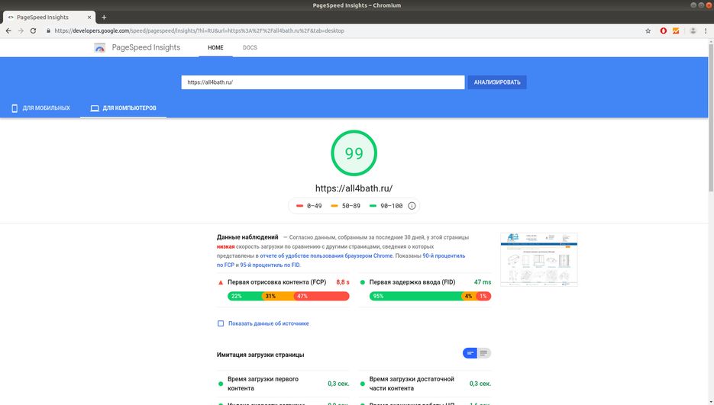
Task: Bookmark this page with the star icon
Action: tap(648, 31)
